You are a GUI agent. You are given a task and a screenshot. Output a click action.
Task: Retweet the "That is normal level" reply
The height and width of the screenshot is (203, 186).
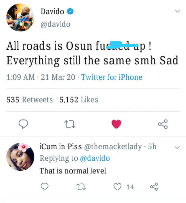coord(81,187)
